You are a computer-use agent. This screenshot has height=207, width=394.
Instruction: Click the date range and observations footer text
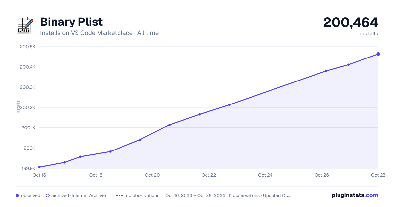click(228, 195)
